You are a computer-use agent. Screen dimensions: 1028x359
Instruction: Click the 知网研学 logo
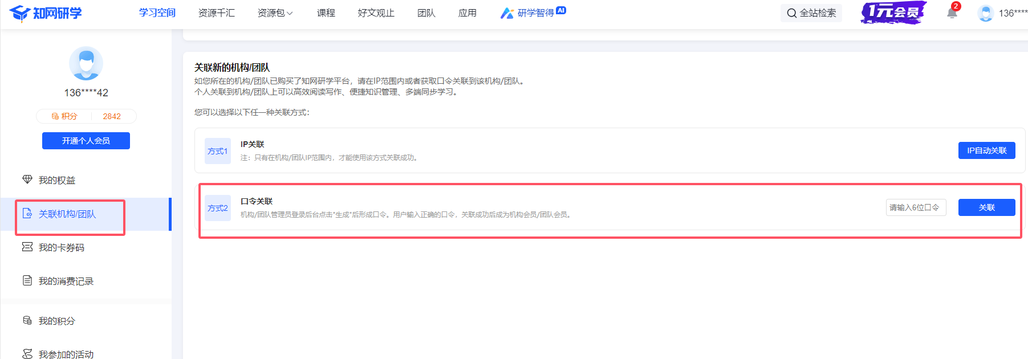[x=46, y=13]
